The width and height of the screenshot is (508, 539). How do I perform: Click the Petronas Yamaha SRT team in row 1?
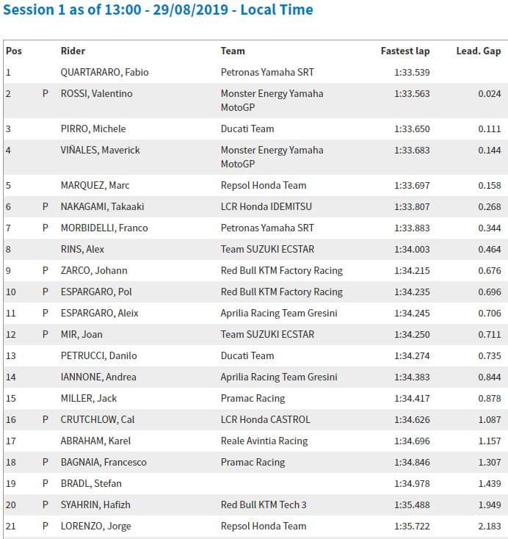point(267,72)
